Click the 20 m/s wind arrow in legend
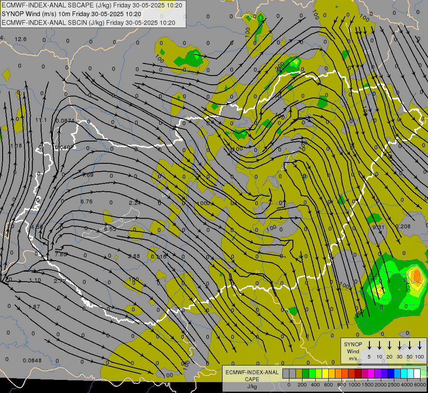The height and width of the screenshot is (393, 428). click(x=389, y=345)
